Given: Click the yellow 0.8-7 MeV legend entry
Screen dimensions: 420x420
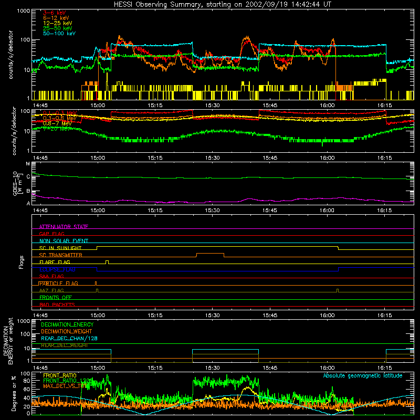Looking at the screenshot, I should pos(57,123).
